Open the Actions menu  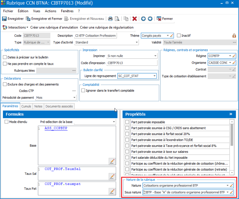(x=51, y=11)
